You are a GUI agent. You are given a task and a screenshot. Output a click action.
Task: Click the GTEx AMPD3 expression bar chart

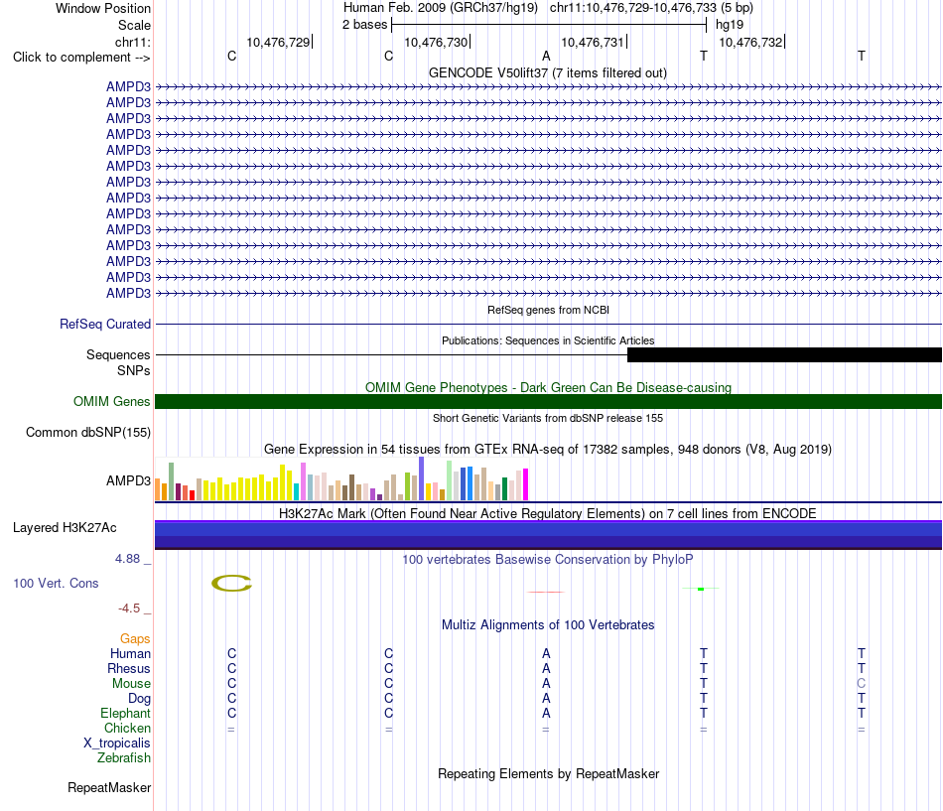tap(341, 478)
